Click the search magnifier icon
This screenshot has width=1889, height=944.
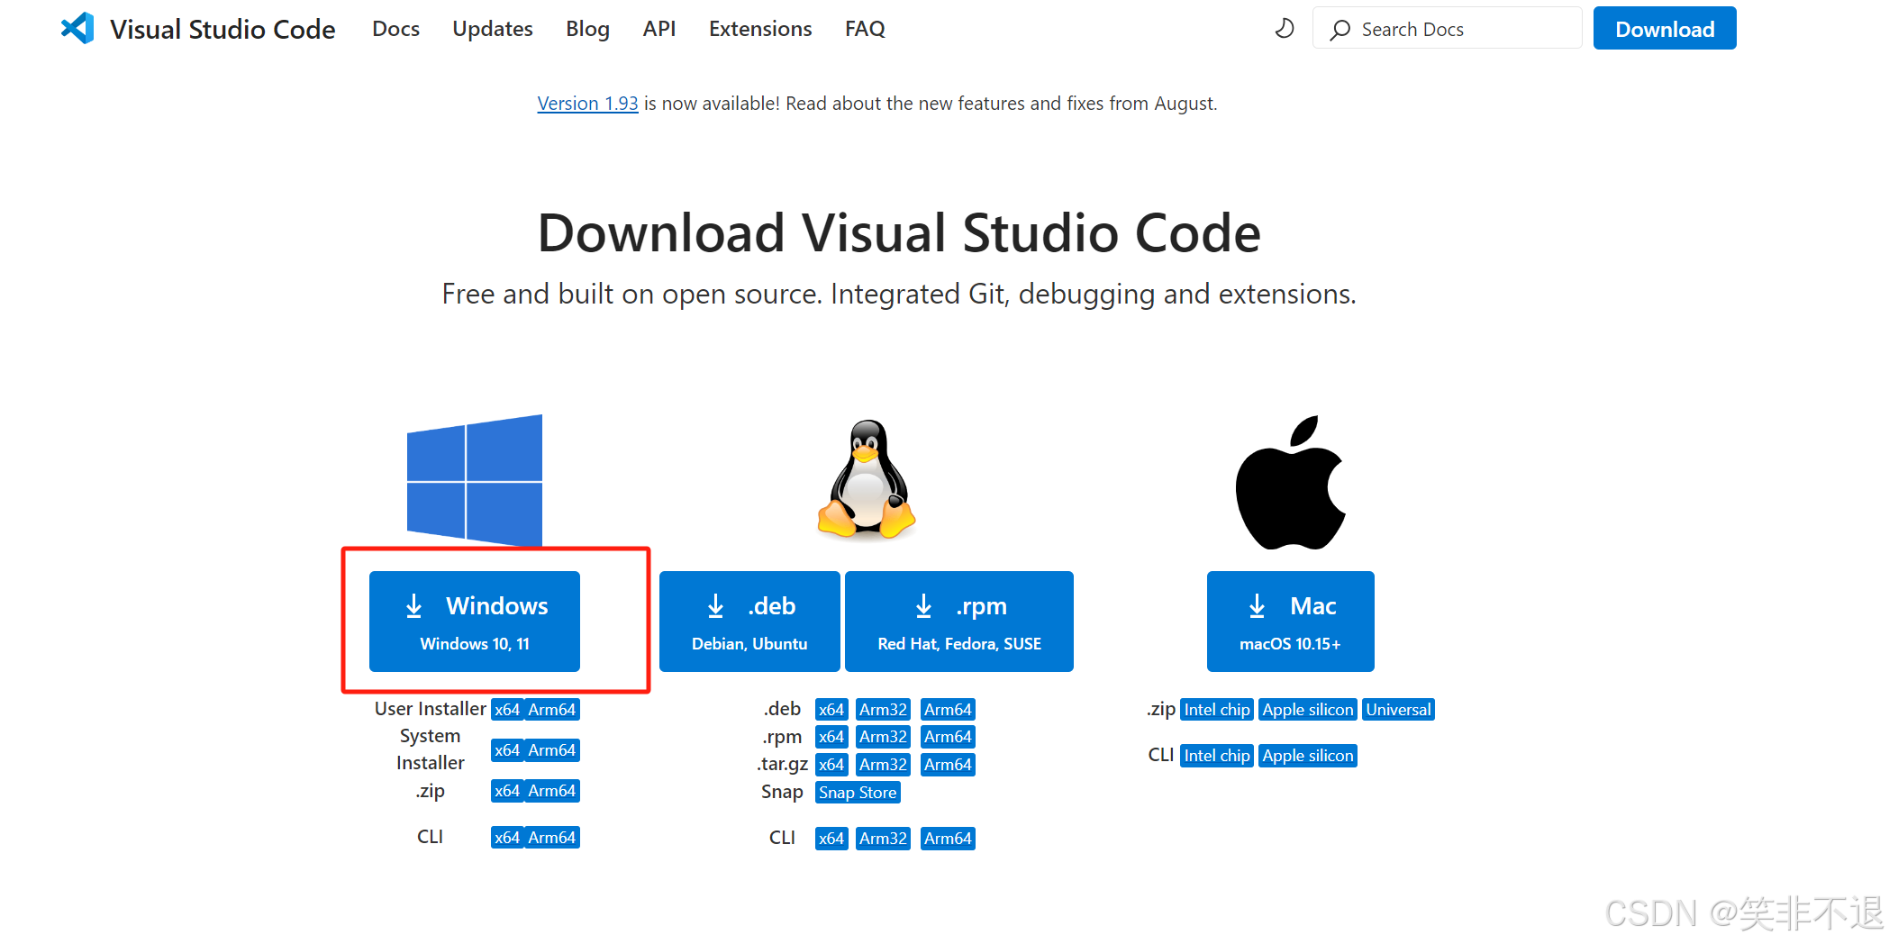point(1340,30)
